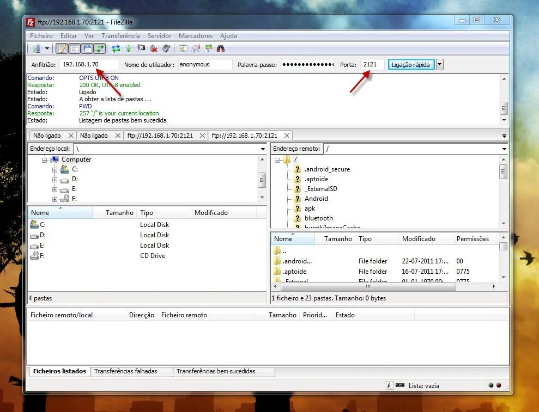Click the Palavra-passe field
This screenshot has width=539, height=412.
[x=308, y=65]
